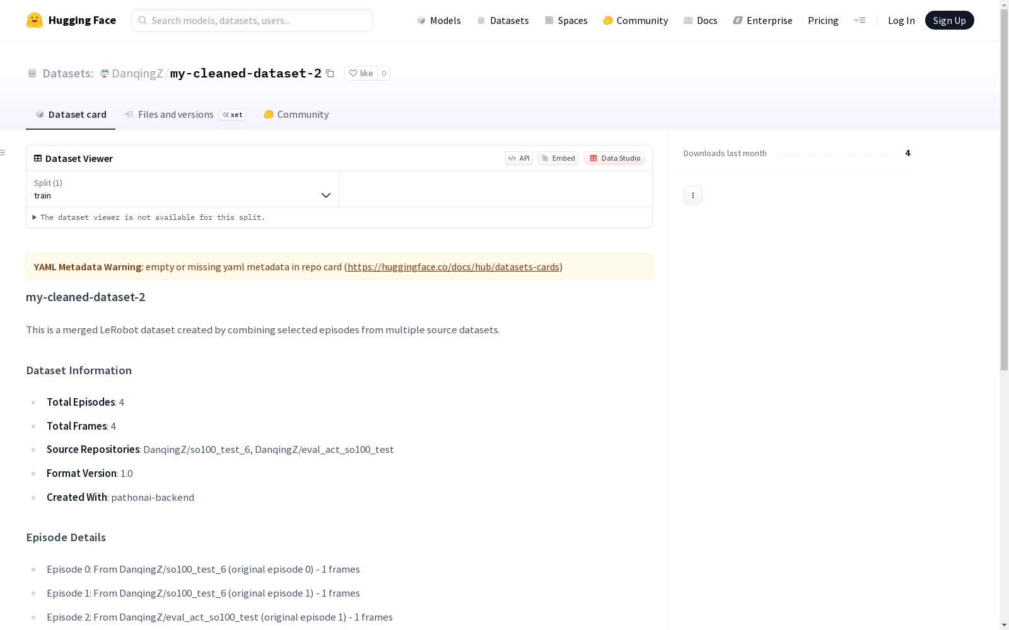The height and width of the screenshot is (630, 1009).
Task: Open the Docs nav item
Action: tap(701, 20)
